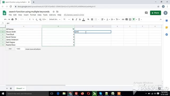Undo the last action in toolbar

[5, 19]
